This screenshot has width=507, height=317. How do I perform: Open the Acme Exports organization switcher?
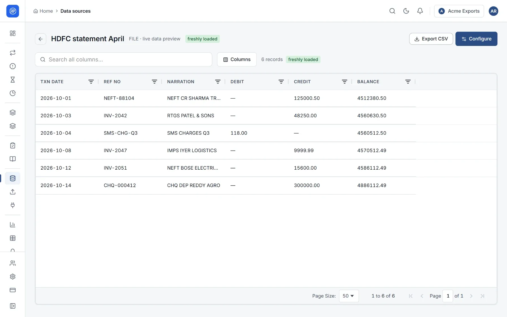pos(459,11)
